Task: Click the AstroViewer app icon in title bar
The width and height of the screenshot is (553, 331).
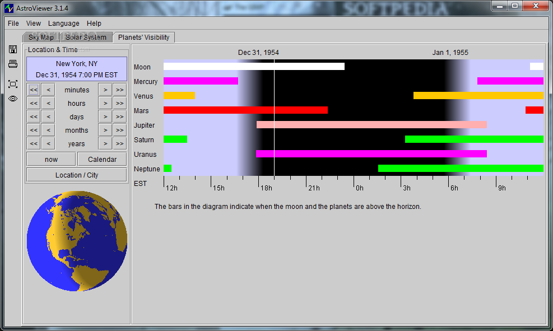Action: click(9, 8)
